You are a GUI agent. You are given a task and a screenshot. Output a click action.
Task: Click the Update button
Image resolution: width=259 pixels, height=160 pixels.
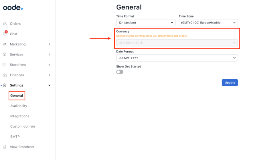[x=230, y=83]
